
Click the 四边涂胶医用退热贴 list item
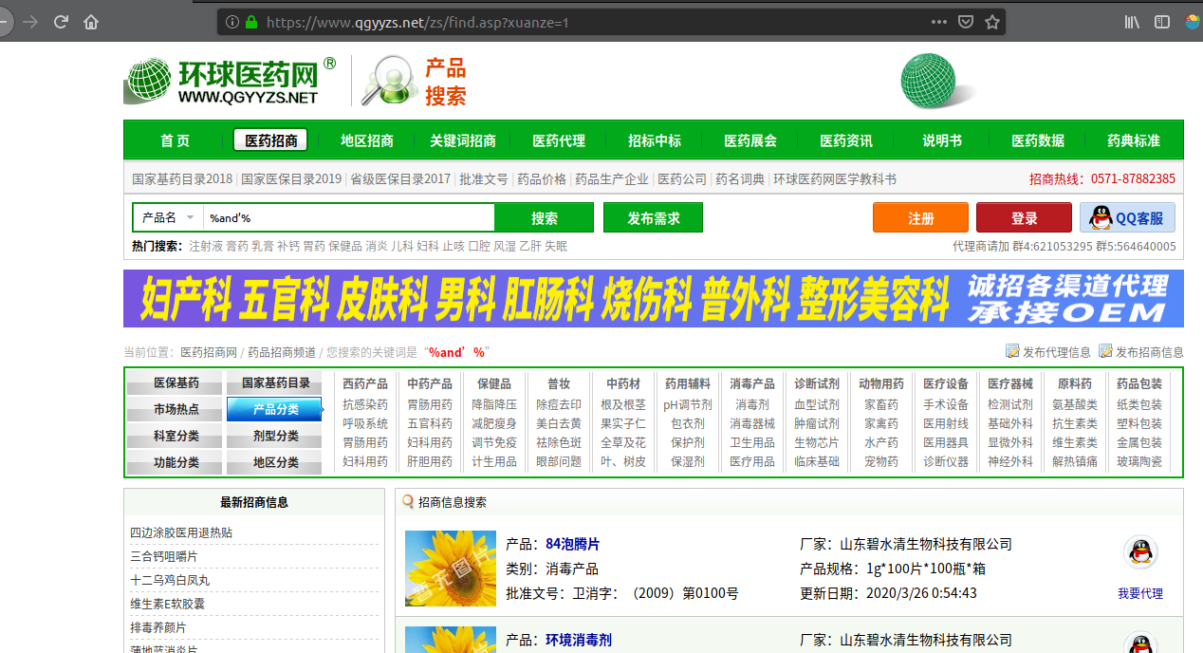[181, 532]
